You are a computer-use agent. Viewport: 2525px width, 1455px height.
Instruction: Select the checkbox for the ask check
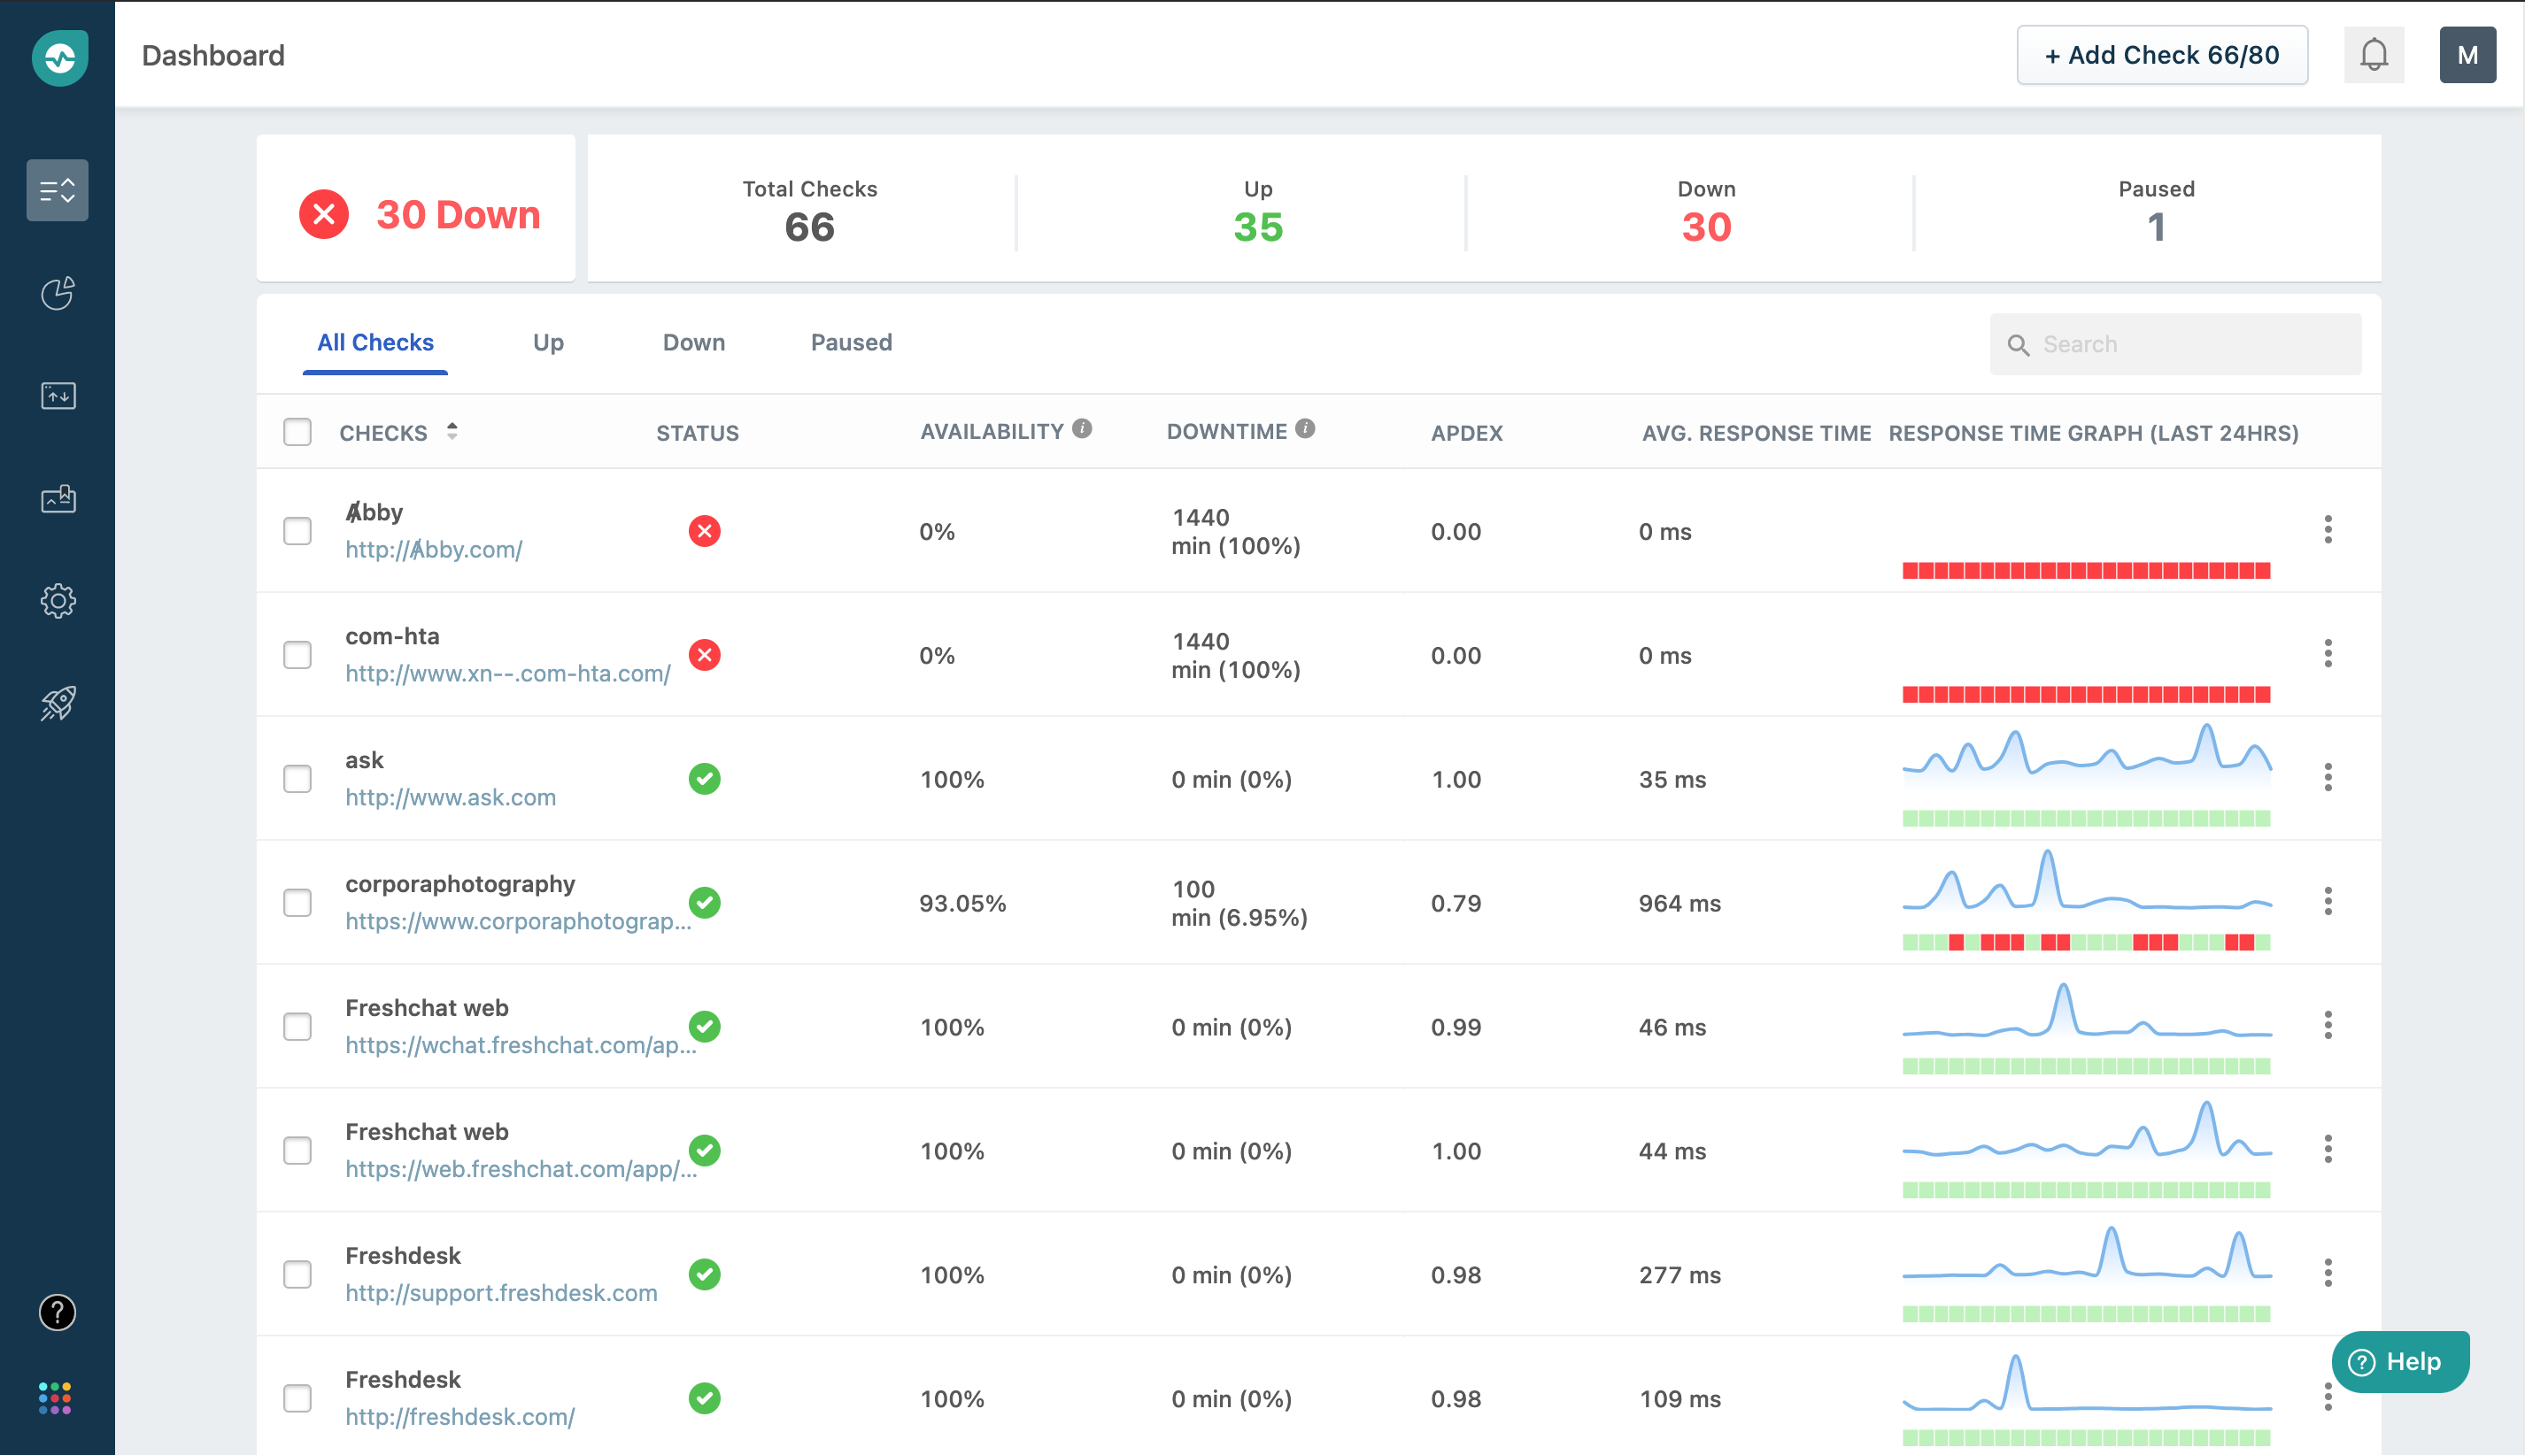(297, 779)
